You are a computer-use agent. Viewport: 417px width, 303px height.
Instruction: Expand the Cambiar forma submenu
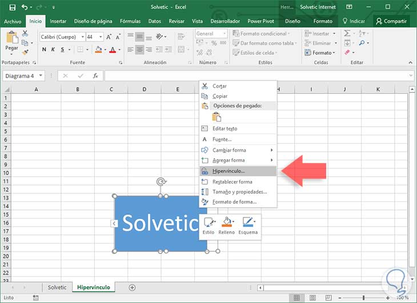[x=238, y=150]
